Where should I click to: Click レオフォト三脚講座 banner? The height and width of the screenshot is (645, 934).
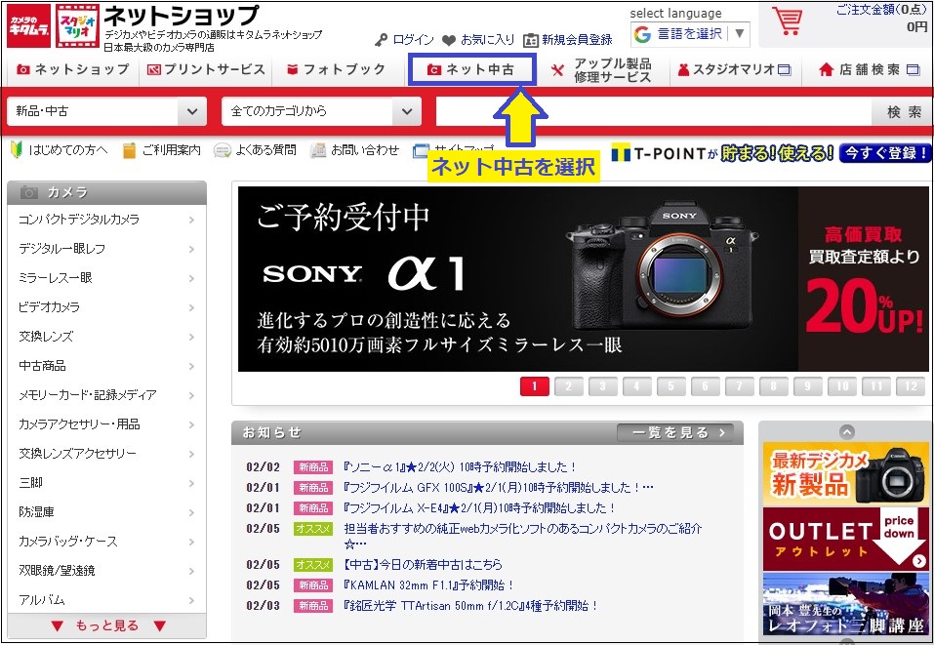[846, 604]
